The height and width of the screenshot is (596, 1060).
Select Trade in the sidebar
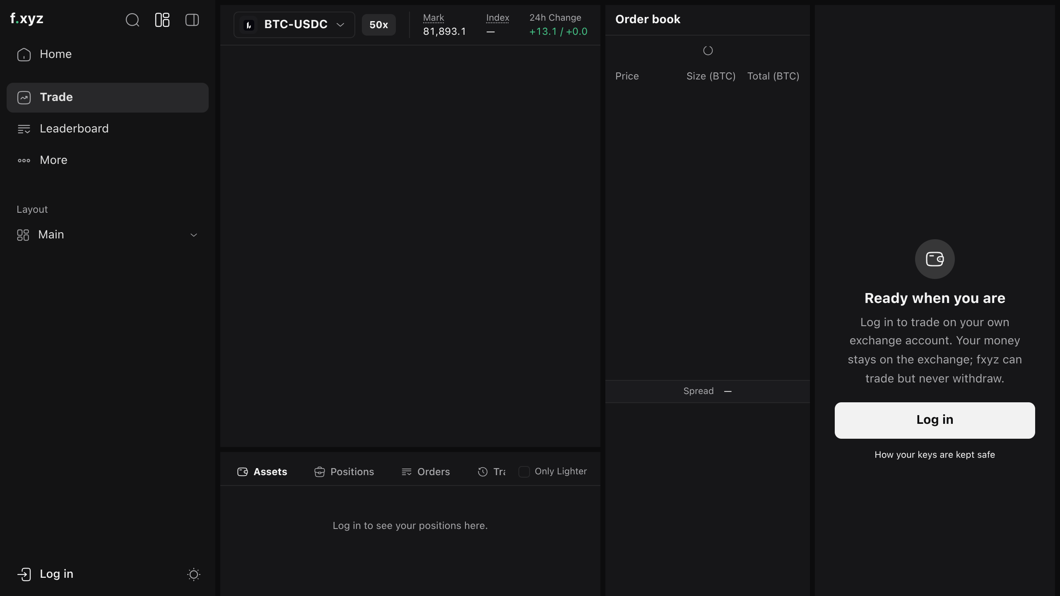click(x=108, y=97)
